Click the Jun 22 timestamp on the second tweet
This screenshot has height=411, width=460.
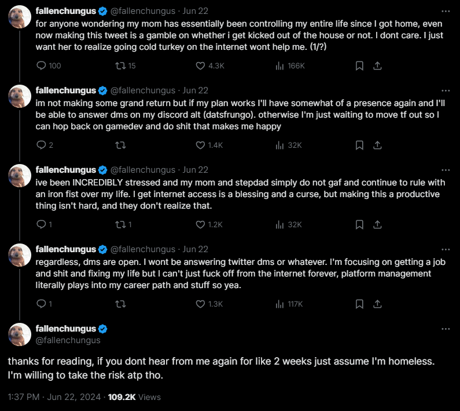click(195, 90)
